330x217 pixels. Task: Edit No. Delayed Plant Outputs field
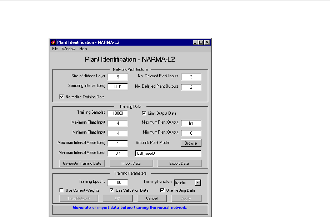(191, 87)
